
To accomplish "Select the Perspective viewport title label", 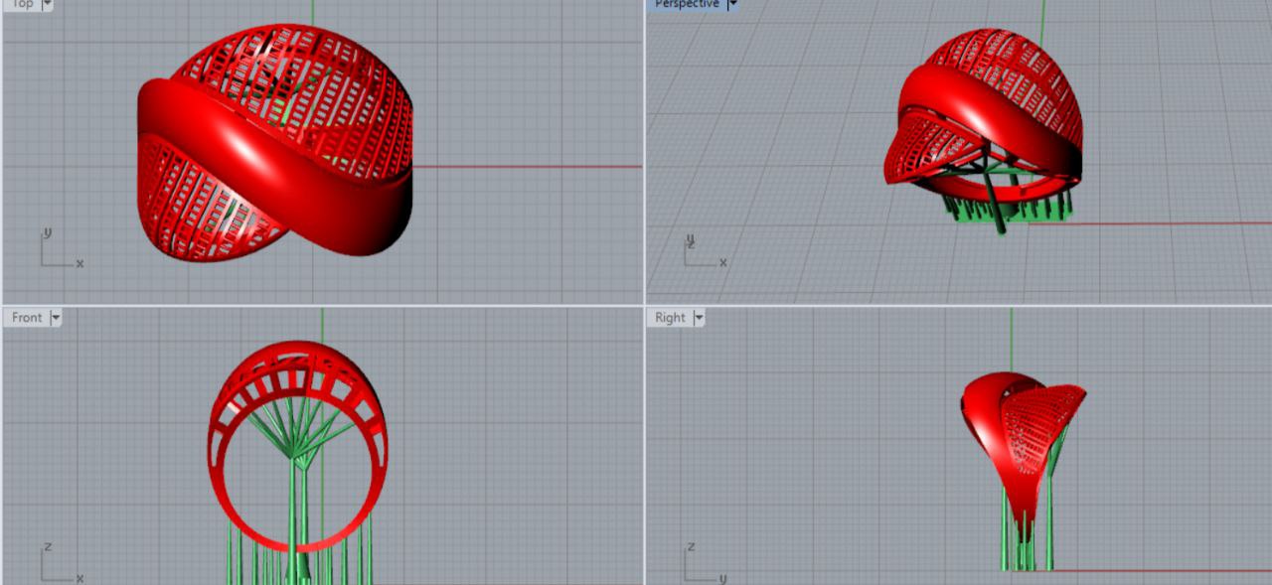I will [x=687, y=5].
